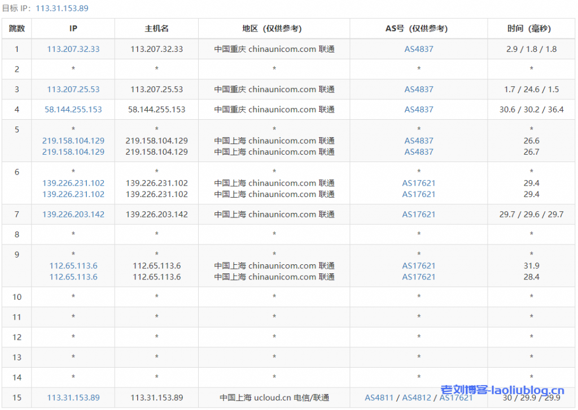Open AS17621 link in hop 7 row

point(419,215)
